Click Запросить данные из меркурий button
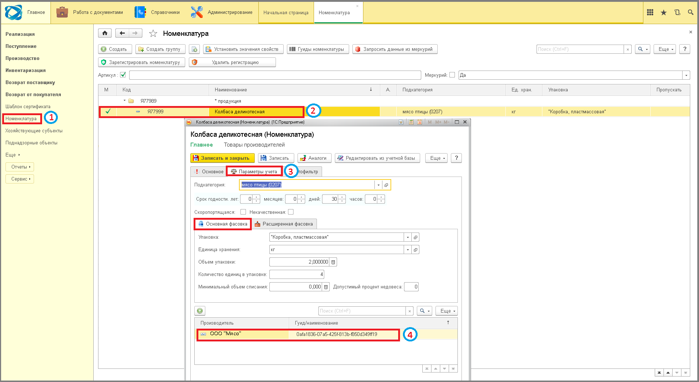 click(395, 49)
